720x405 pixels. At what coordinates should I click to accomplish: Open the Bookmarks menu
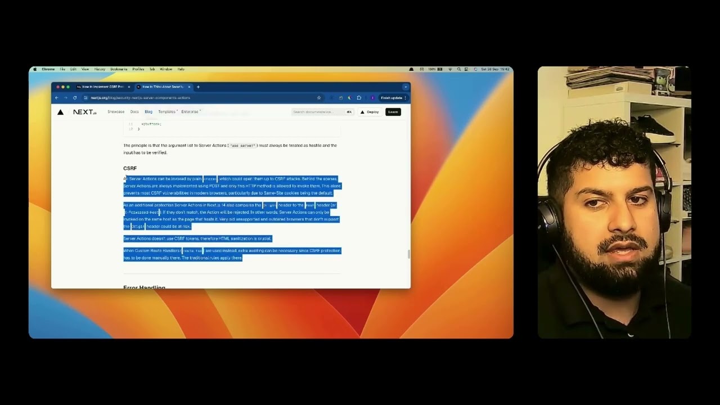click(x=119, y=69)
